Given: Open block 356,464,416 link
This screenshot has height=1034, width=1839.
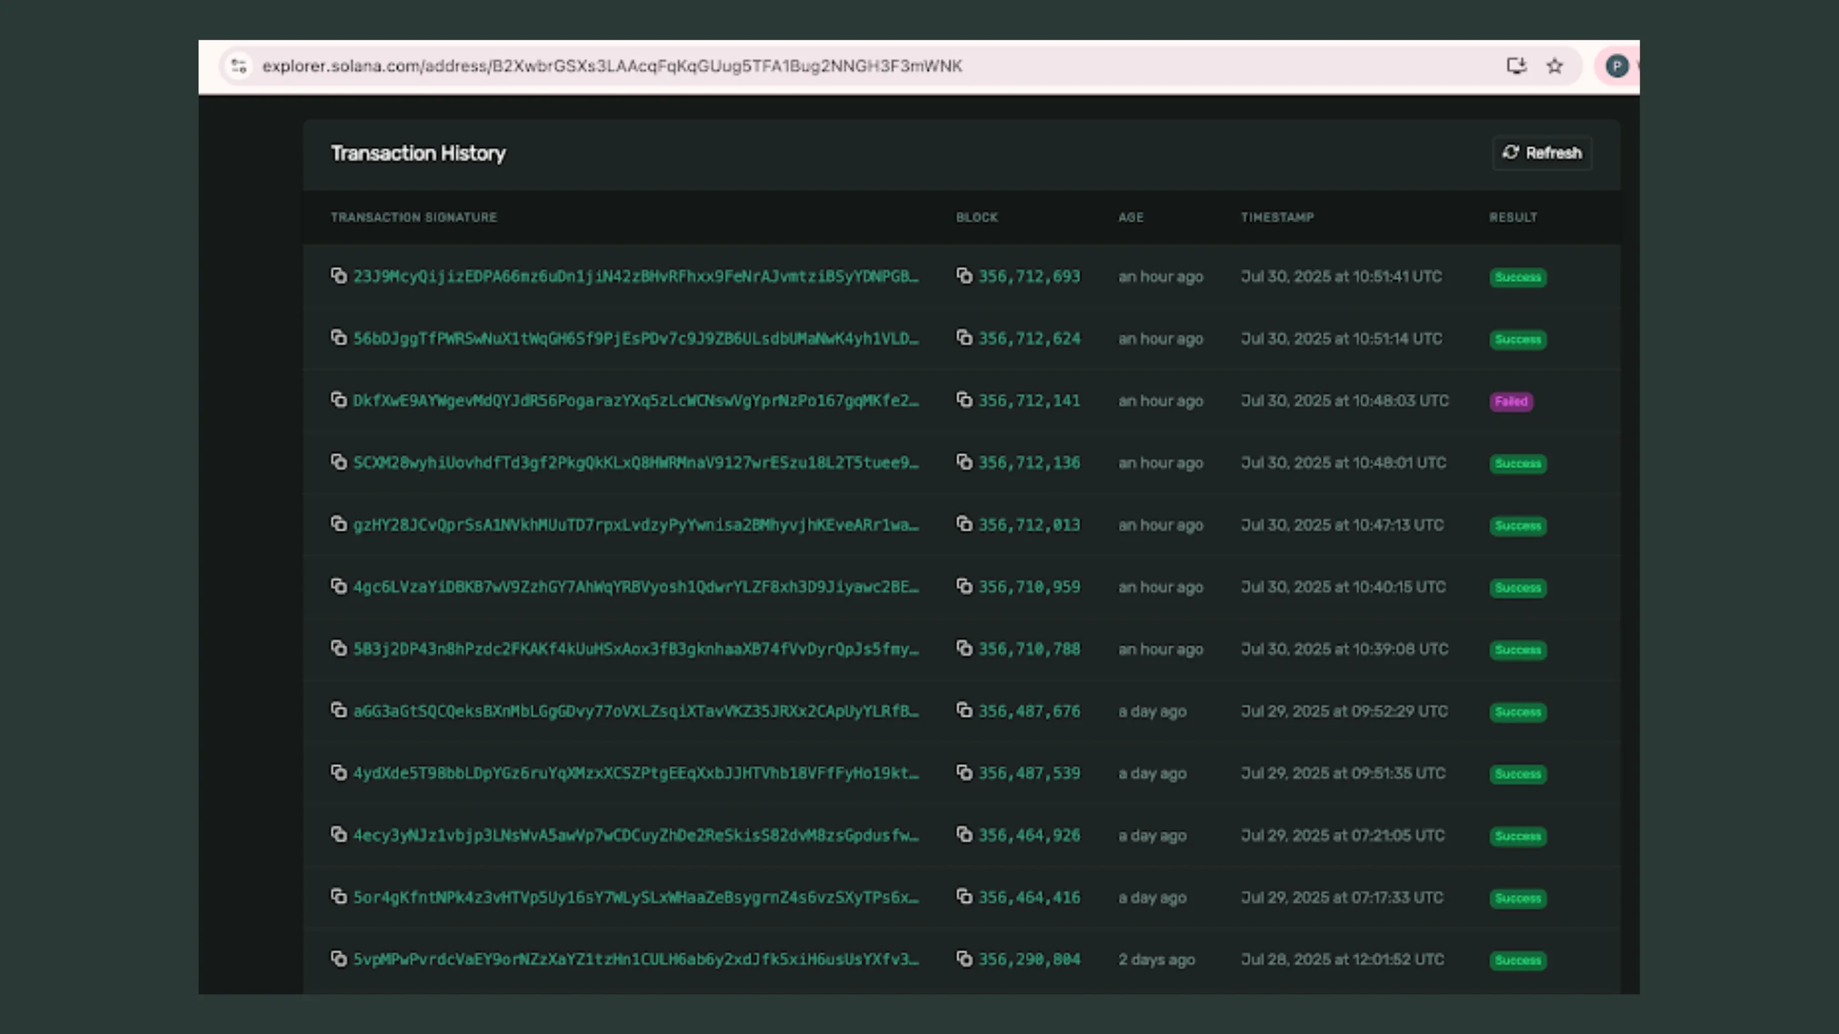Looking at the screenshot, I should (x=1029, y=897).
